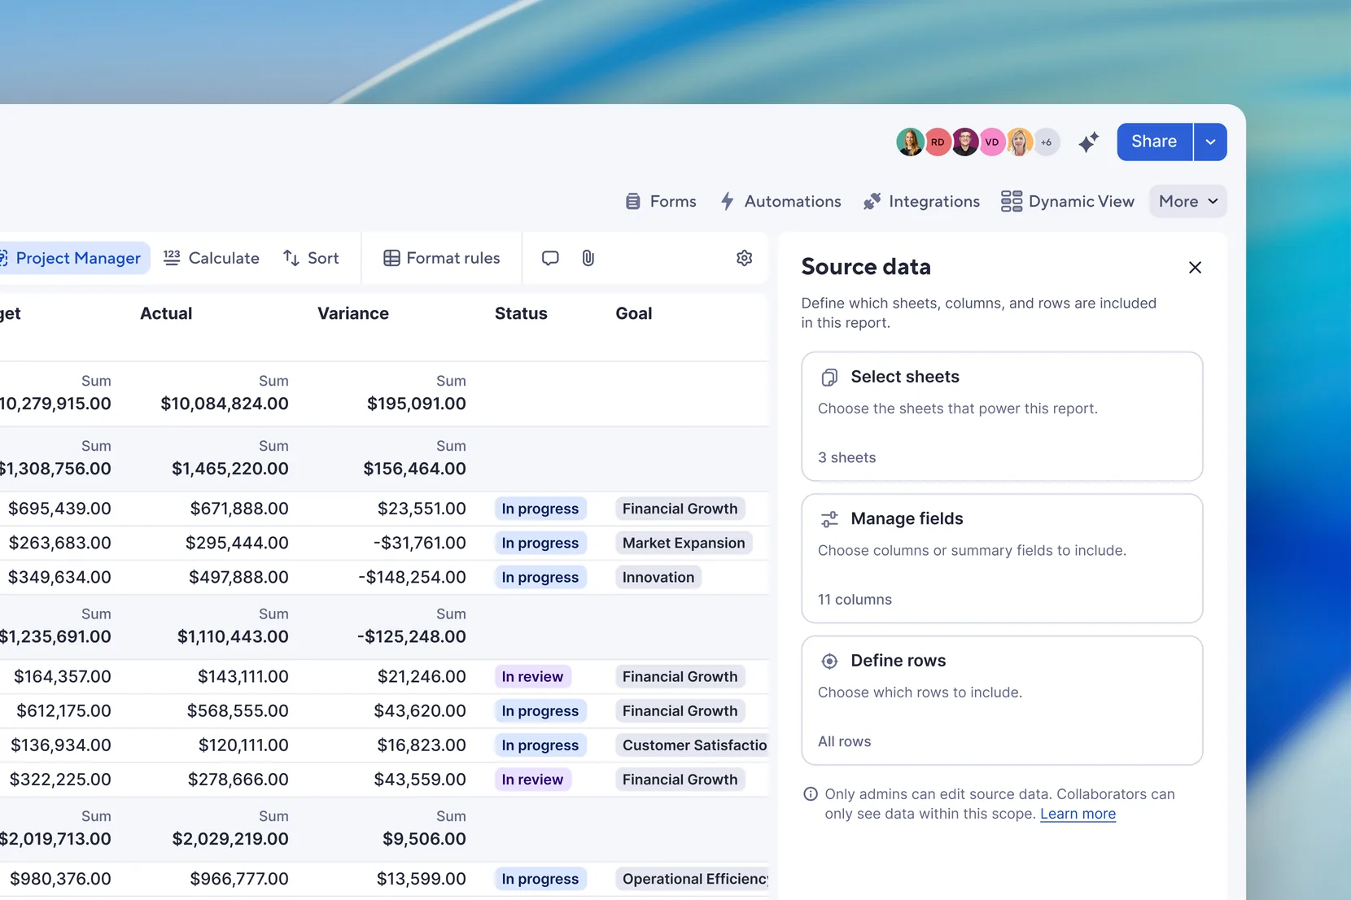Click the Market Expansion goal tag
Image resolution: width=1351 pixels, height=900 pixels.
pos(684,543)
